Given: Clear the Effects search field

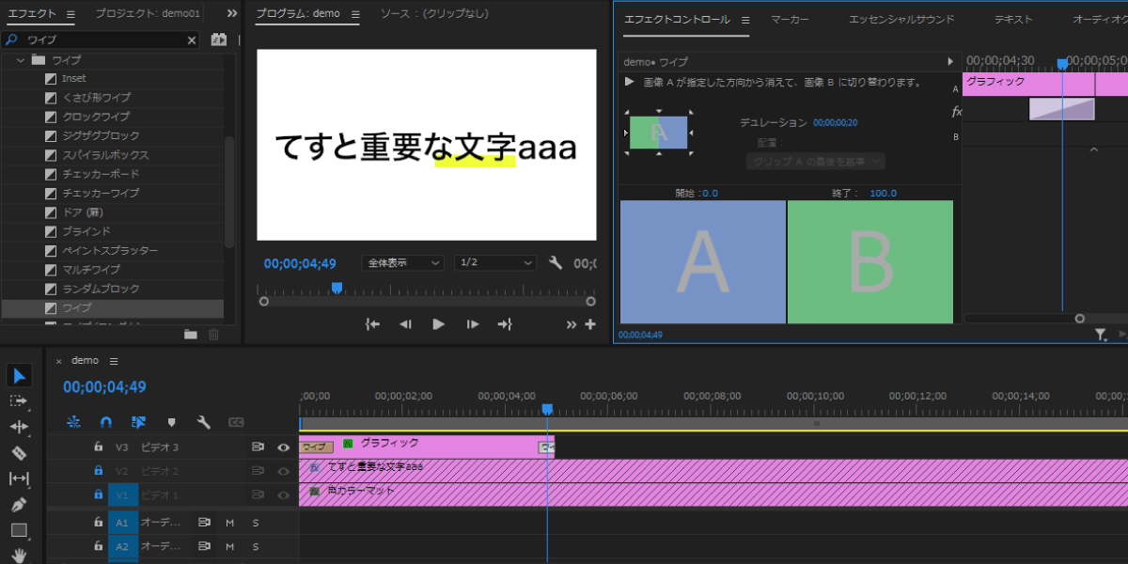Looking at the screenshot, I should 192,40.
